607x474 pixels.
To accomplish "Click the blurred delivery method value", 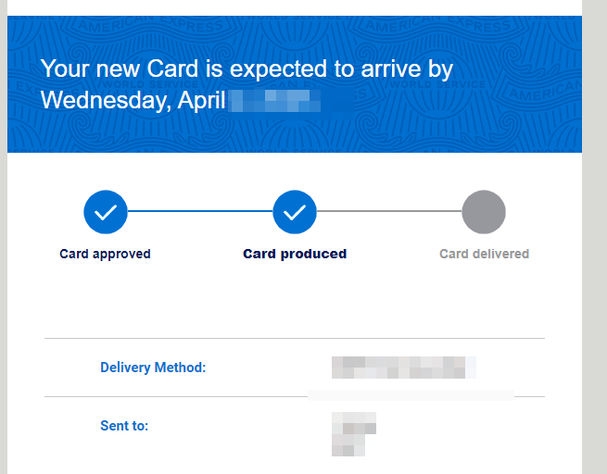I will click(x=404, y=368).
